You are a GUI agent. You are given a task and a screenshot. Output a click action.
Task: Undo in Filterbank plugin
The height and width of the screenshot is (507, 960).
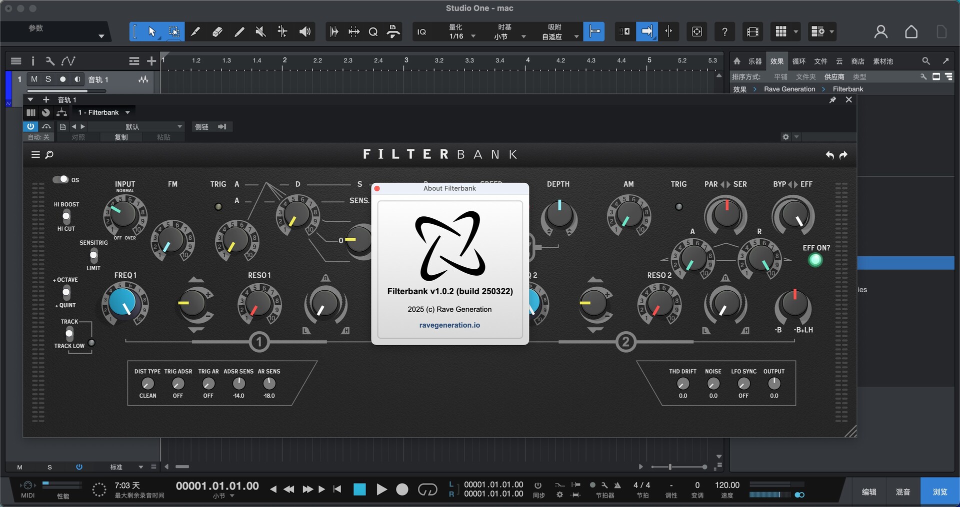pyautogui.click(x=829, y=155)
